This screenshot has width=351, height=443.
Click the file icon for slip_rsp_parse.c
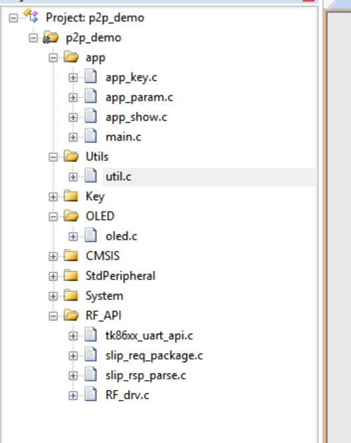tap(91, 374)
